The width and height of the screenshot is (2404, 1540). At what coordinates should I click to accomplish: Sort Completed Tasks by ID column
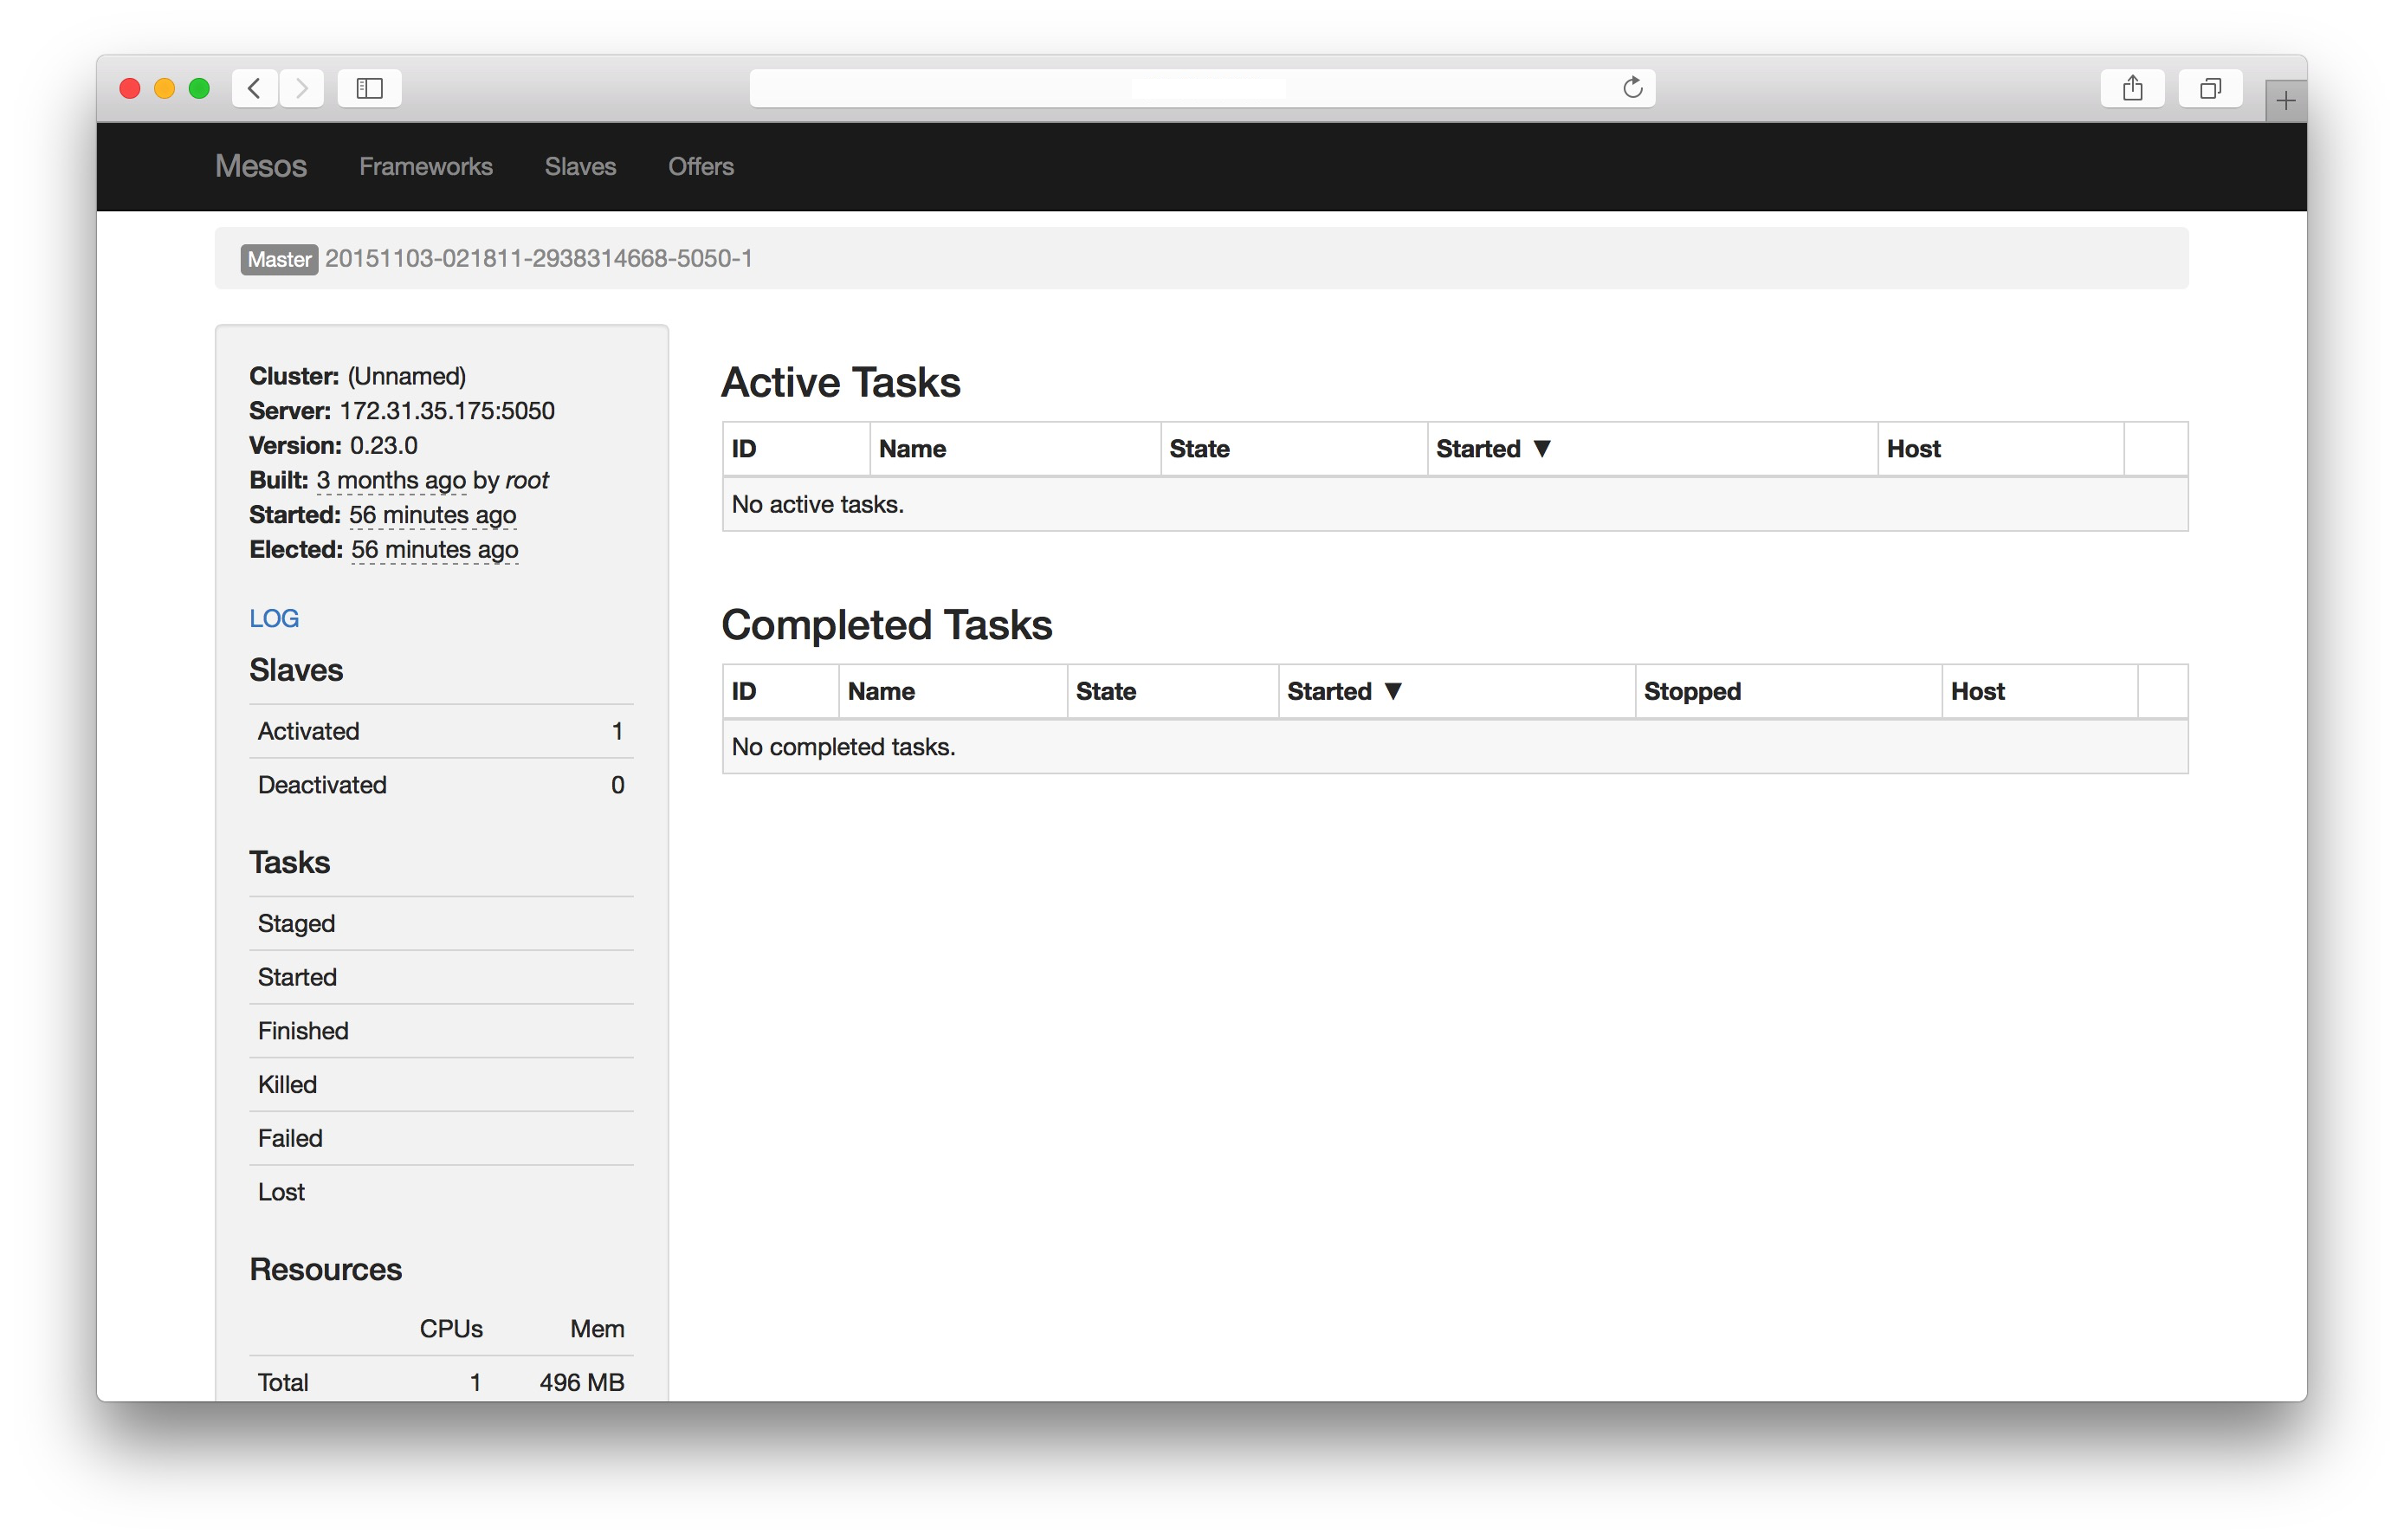779,691
